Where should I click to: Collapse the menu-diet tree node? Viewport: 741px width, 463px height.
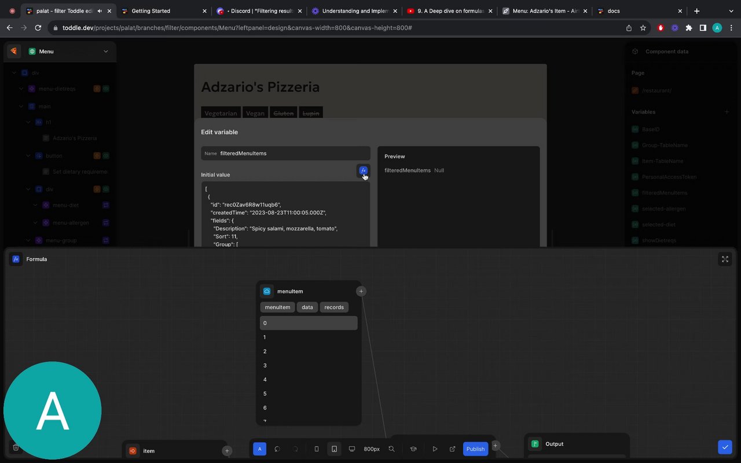(x=36, y=205)
